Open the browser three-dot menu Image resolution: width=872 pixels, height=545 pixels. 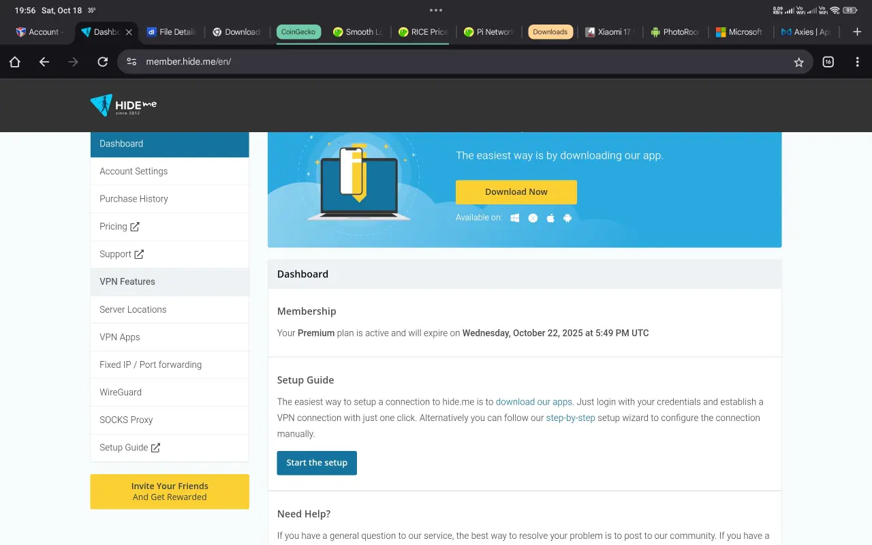858,62
